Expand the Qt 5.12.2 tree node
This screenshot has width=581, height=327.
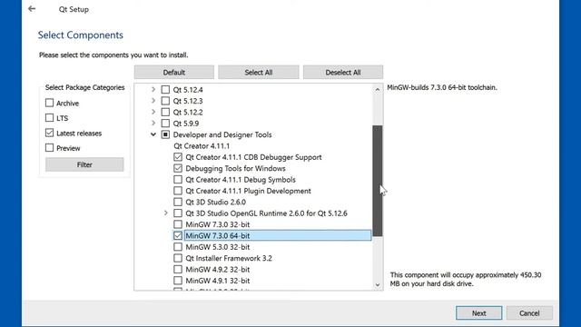[x=153, y=112]
